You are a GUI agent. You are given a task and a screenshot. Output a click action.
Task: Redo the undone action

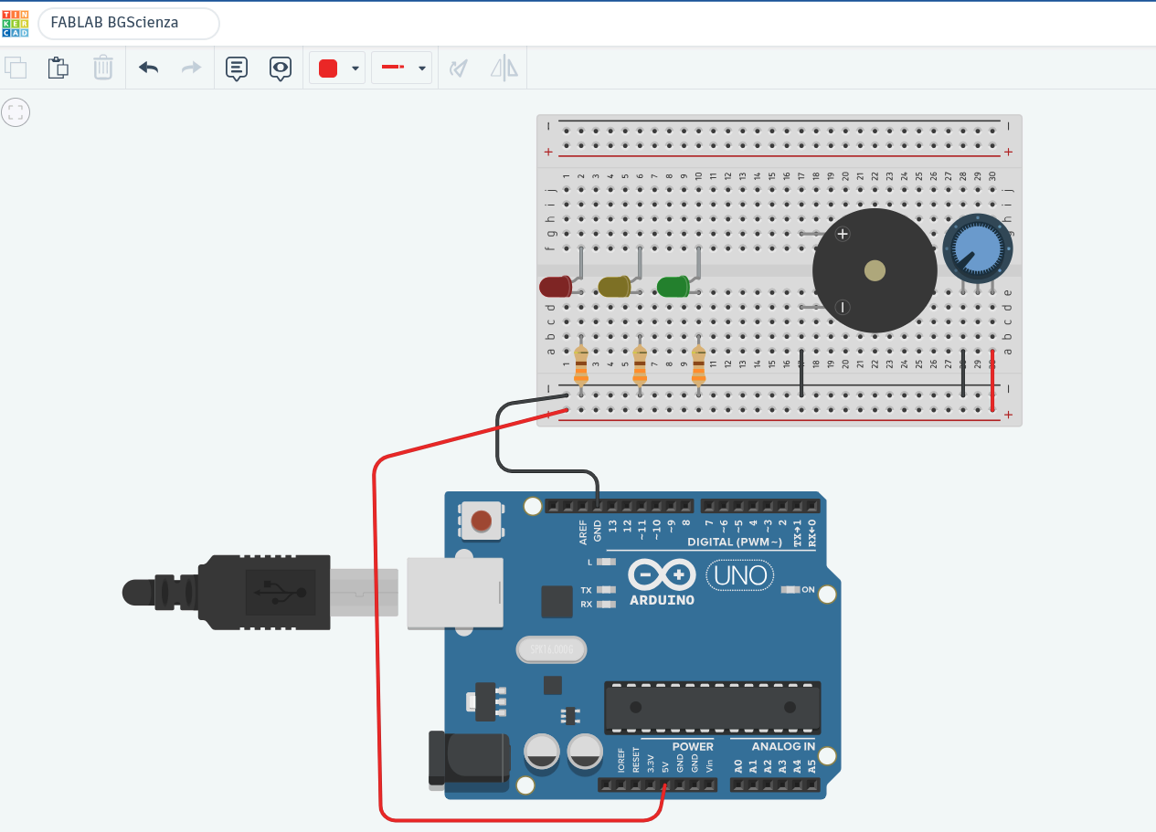[x=191, y=68]
